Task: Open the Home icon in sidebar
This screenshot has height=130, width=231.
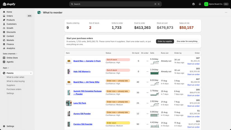Action: coord(4,12)
